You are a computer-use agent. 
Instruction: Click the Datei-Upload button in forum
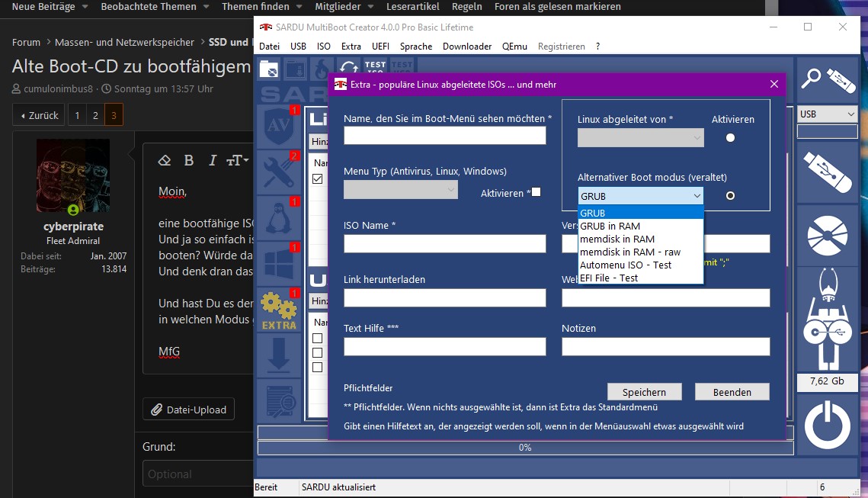[x=189, y=410]
